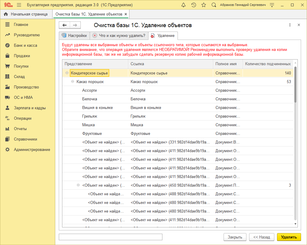The image size is (307, 245).
Task: Open the history clock icon
Action: coord(194,5)
